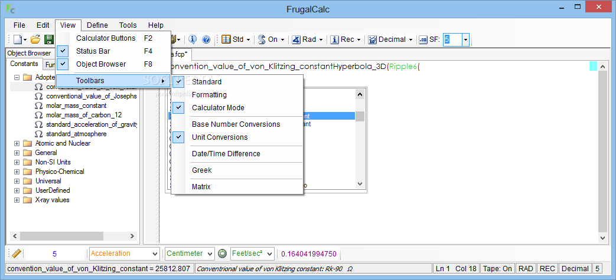Viewport: 616px width, 280px height.
Task: Enable the Formatting toolbar
Action: (x=209, y=95)
